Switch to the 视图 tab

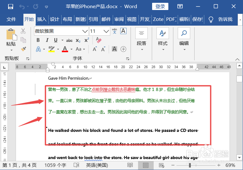132,19
